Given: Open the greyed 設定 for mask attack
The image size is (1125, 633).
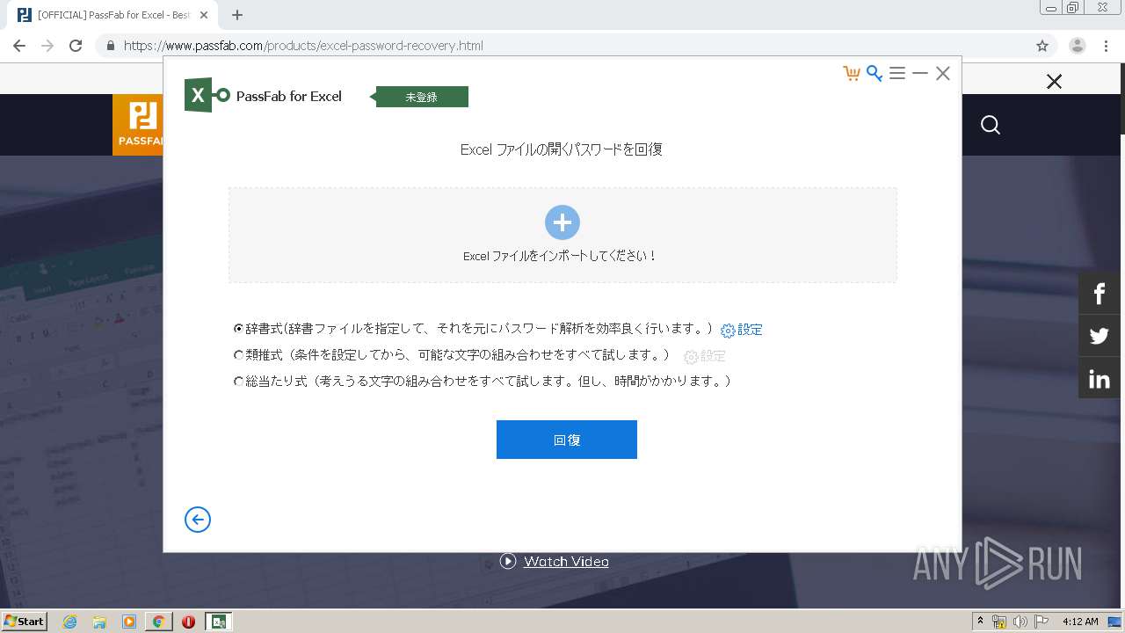Looking at the screenshot, I should click(x=705, y=356).
